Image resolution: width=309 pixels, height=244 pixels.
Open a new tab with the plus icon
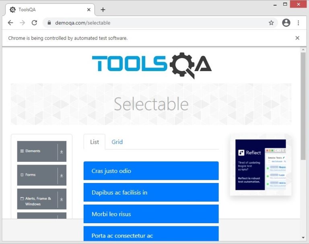103,10
